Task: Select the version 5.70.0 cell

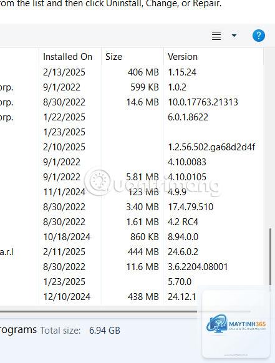Action: click(x=180, y=282)
